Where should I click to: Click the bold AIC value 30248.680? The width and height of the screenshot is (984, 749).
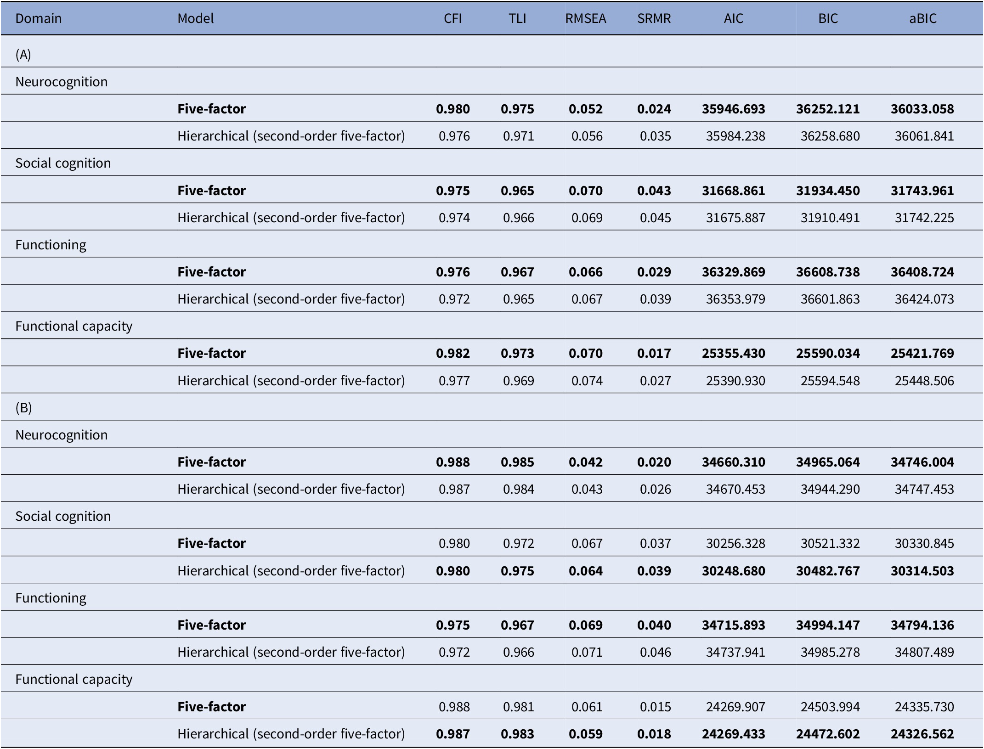click(733, 571)
